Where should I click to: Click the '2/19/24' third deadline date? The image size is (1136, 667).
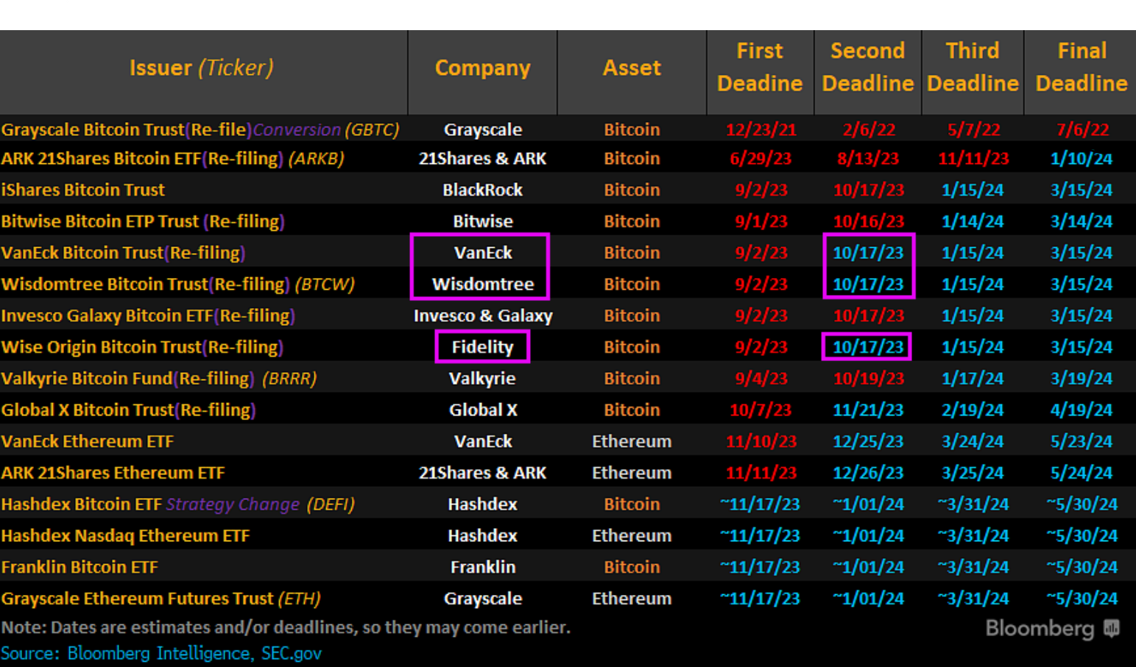point(973,410)
